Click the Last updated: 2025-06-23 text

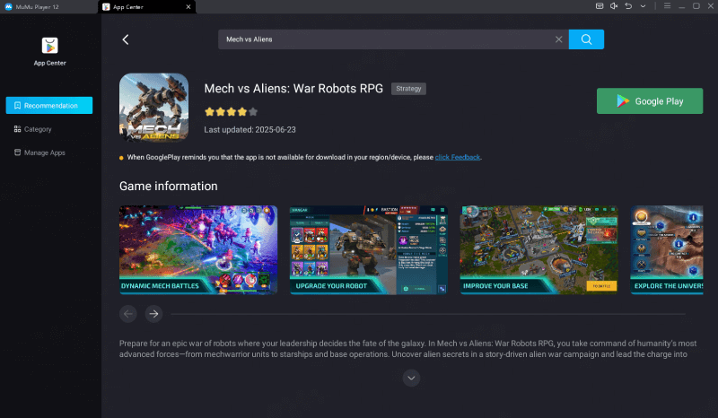(250, 129)
